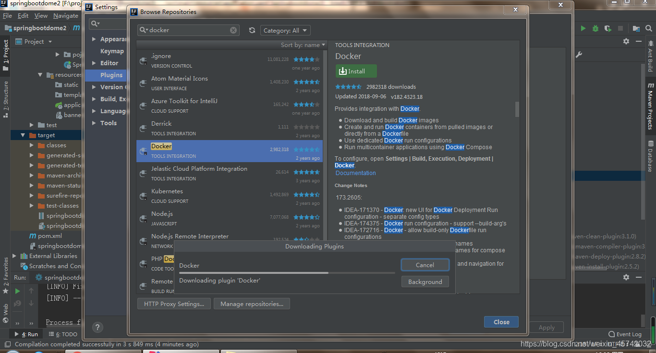Click the refresh repositories icon
Viewport: 656px width, 353px height.
[252, 30]
